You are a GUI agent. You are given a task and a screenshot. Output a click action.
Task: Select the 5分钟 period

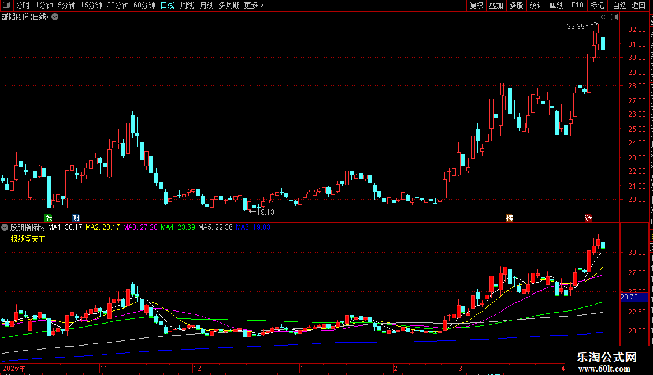pos(66,5)
